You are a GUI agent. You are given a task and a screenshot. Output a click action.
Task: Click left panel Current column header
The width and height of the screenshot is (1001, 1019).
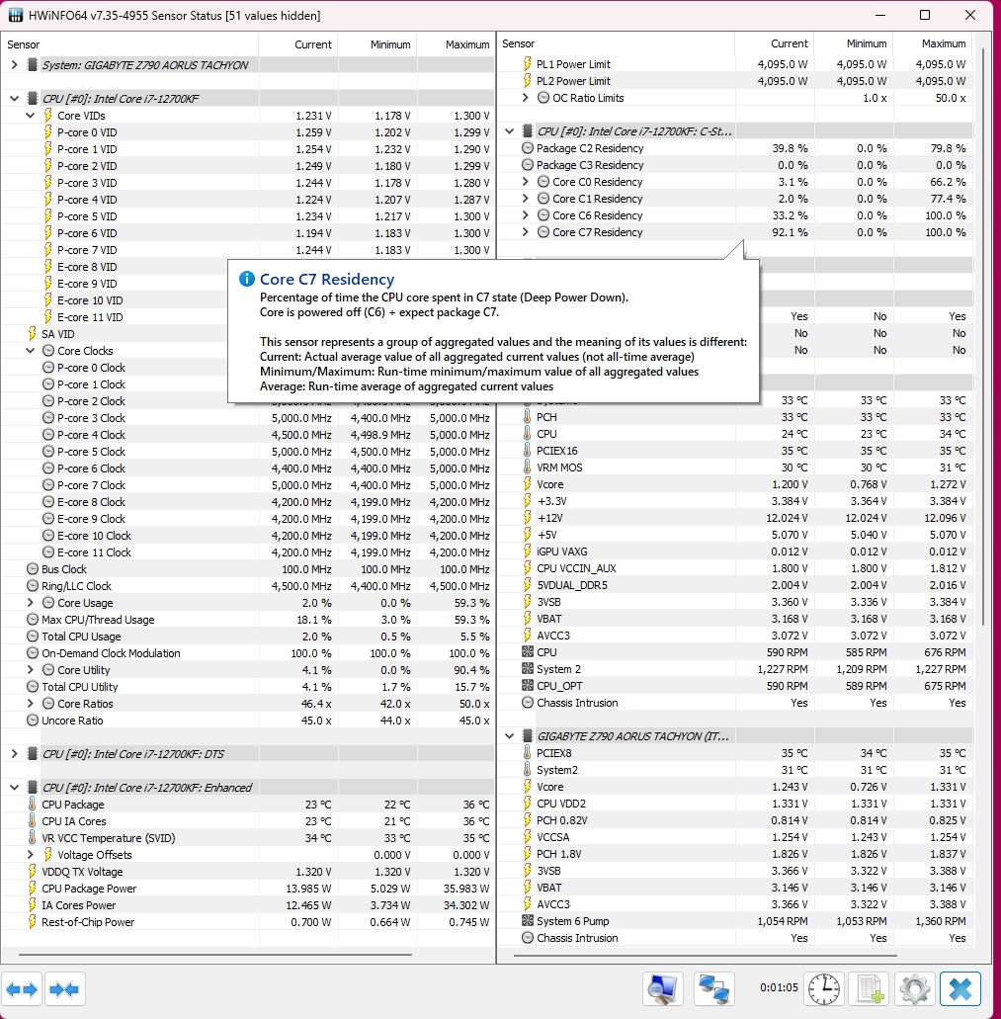298,44
